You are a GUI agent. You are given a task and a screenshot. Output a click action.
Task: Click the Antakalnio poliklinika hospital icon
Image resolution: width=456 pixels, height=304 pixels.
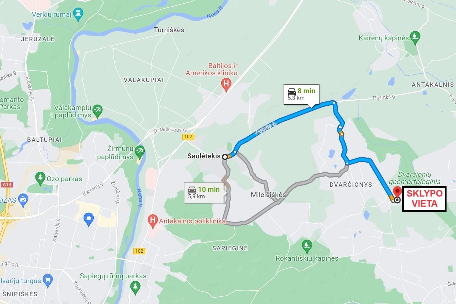click(153, 221)
